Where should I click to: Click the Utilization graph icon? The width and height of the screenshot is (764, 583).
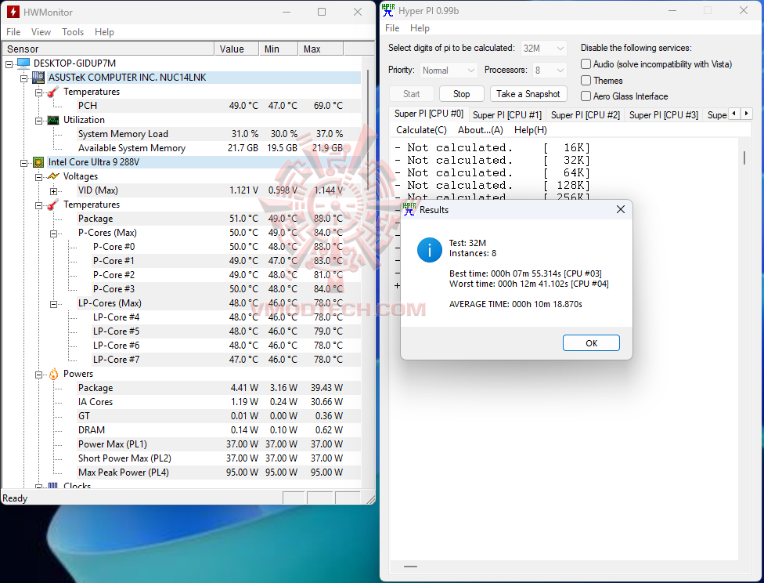click(53, 120)
